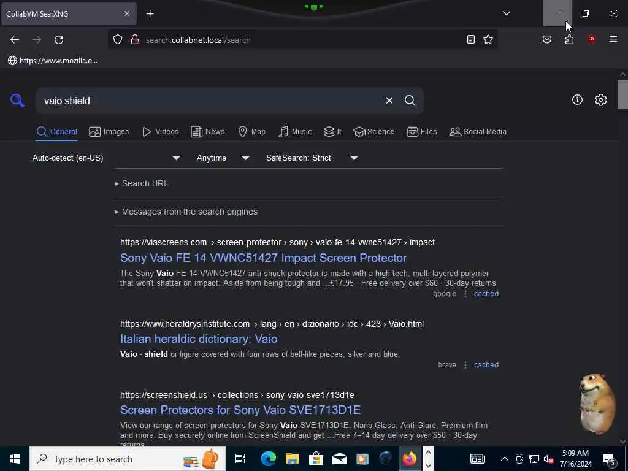Clear the search query with X

(389, 101)
